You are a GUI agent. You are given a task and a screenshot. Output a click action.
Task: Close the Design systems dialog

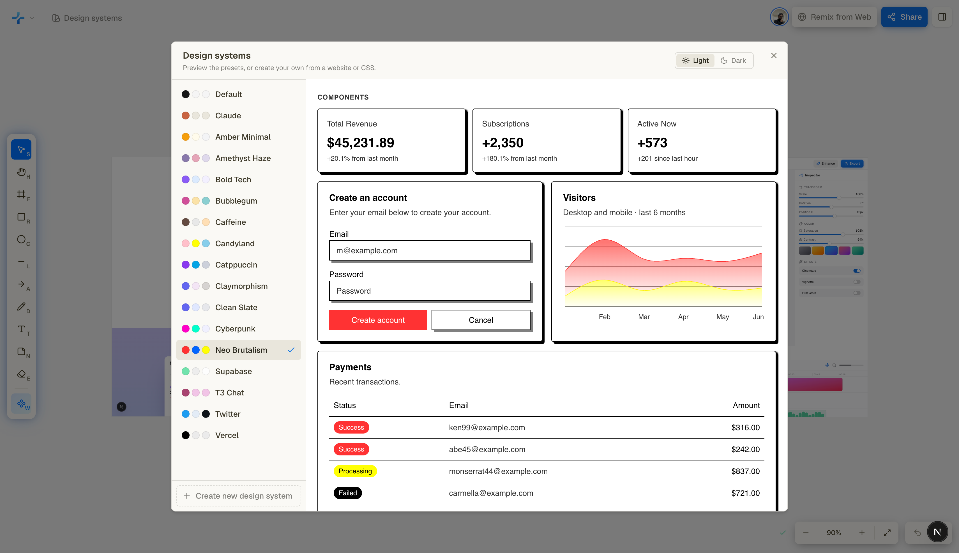(x=774, y=56)
